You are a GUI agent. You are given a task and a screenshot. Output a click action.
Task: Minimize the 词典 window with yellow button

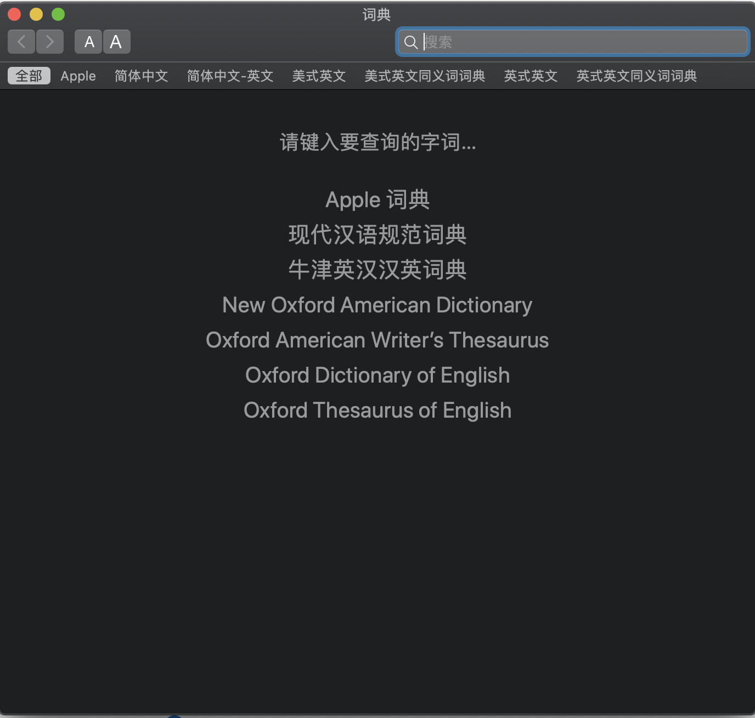[x=36, y=14]
